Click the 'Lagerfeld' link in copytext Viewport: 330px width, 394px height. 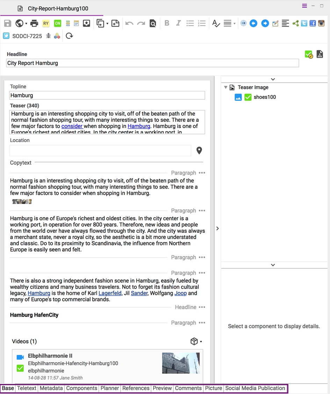click(110, 293)
